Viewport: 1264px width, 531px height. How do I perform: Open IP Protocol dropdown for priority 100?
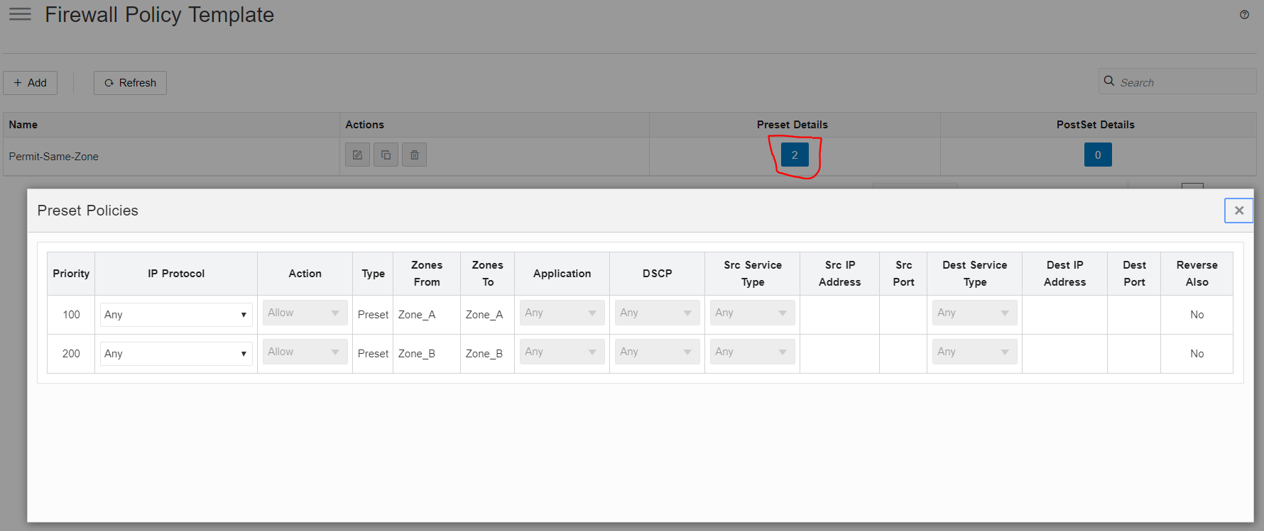coord(176,315)
